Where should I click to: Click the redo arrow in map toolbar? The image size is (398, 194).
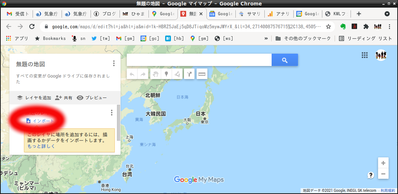point(143,74)
